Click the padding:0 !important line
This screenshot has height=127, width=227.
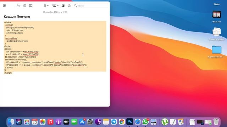click(x=17, y=41)
